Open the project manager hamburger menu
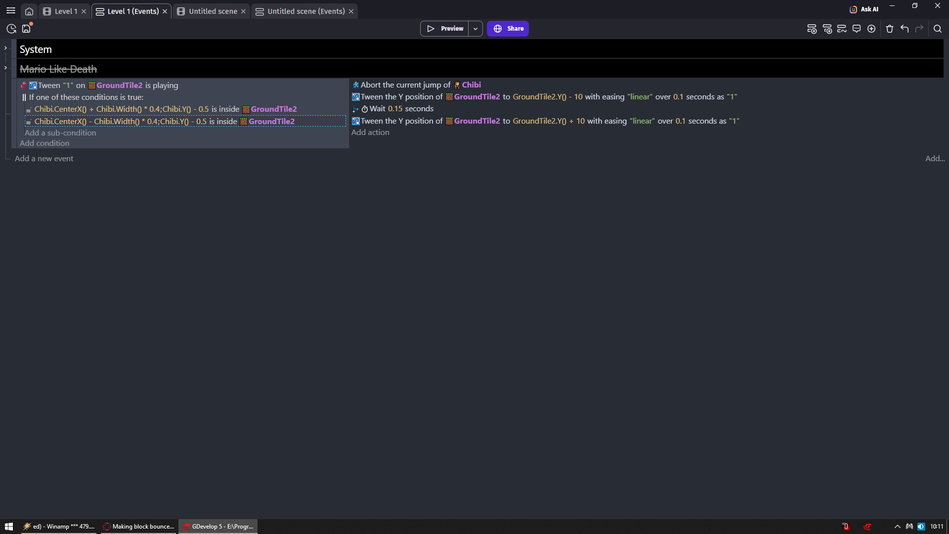The image size is (949, 534). (11, 10)
